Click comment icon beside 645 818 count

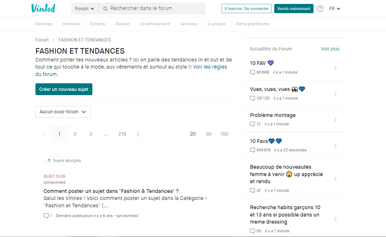(252, 150)
